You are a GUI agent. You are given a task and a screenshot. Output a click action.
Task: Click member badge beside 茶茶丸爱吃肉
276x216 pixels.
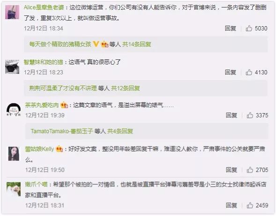tap(64, 105)
